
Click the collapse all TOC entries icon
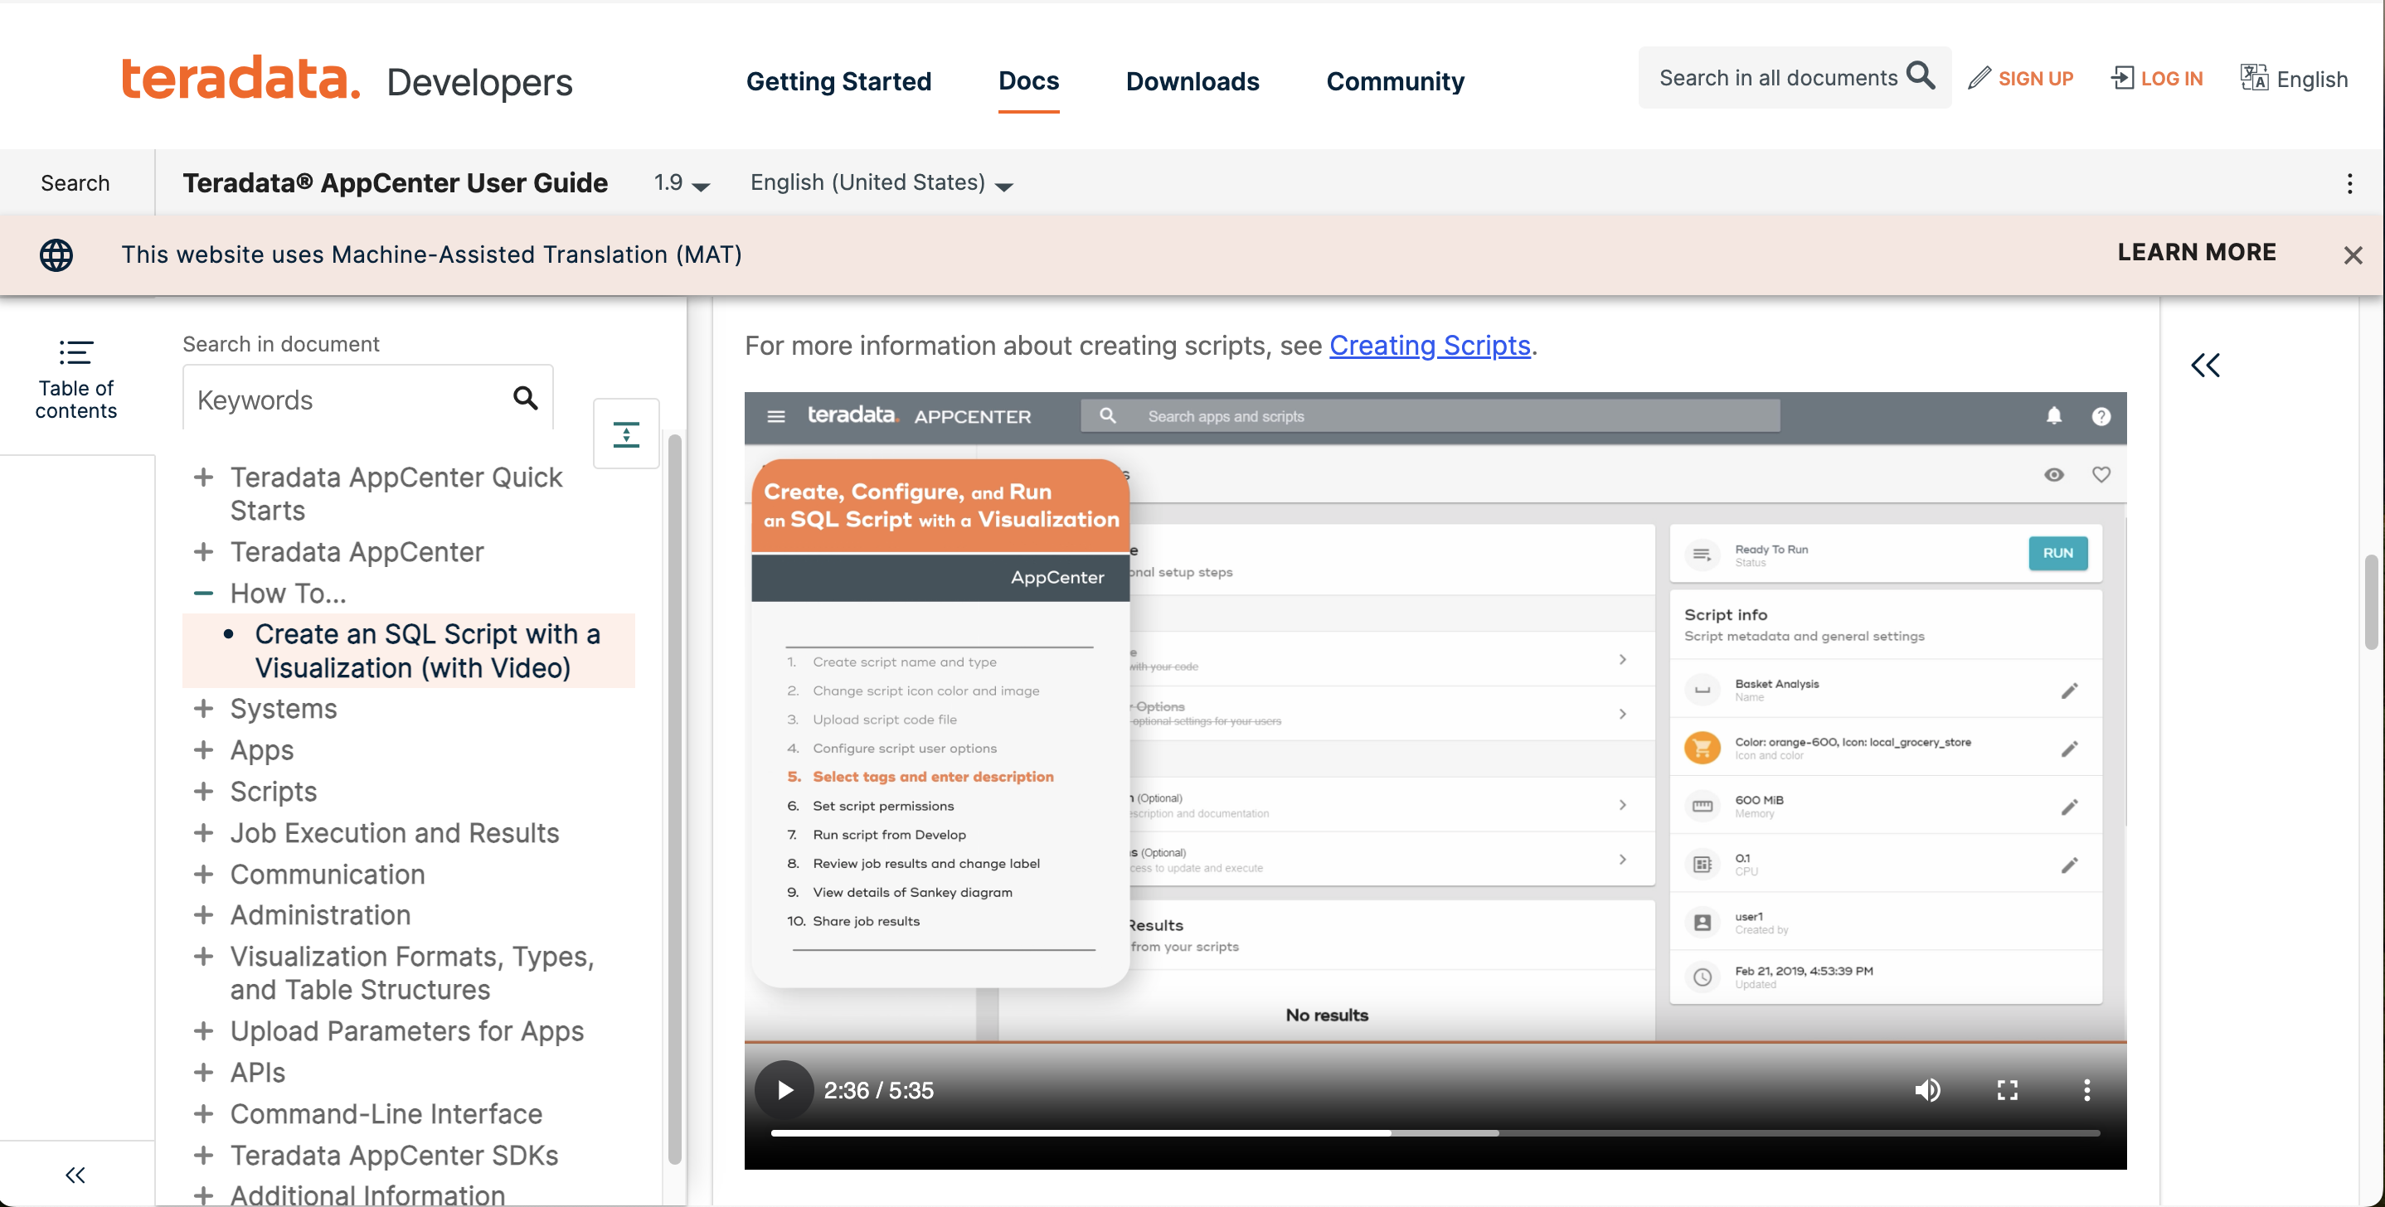click(626, 434)
